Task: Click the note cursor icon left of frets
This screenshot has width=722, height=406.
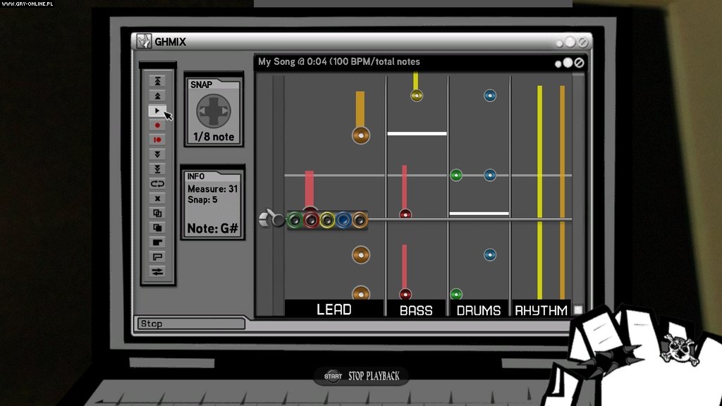Action: tap(271, 219)
